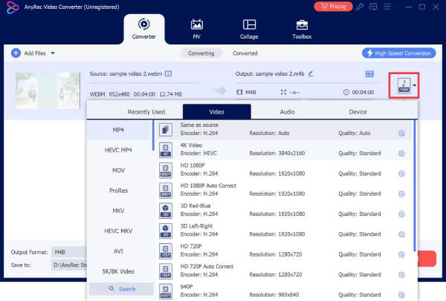
Task: Choose ProRes in the format list
Action: 118,191
